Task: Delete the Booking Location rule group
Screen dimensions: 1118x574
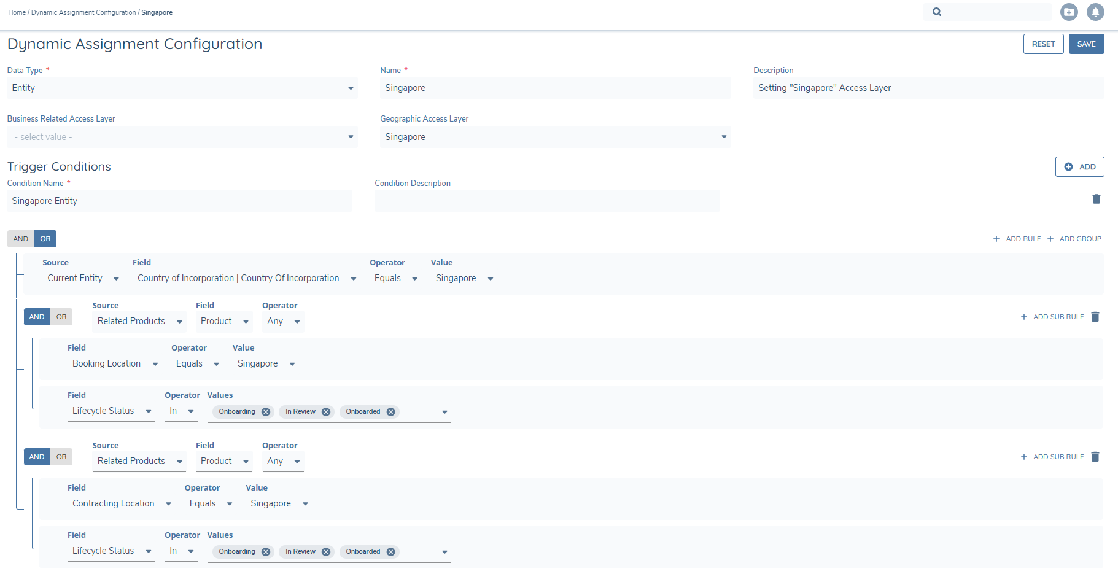Action: pyautogui.click(x=1095, y=317)
